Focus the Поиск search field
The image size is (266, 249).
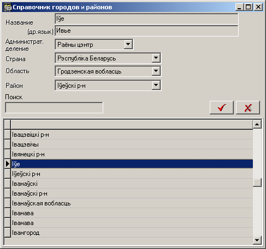54,107
